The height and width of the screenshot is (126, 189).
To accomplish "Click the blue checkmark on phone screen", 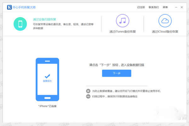I will click(x=47, y=76).
